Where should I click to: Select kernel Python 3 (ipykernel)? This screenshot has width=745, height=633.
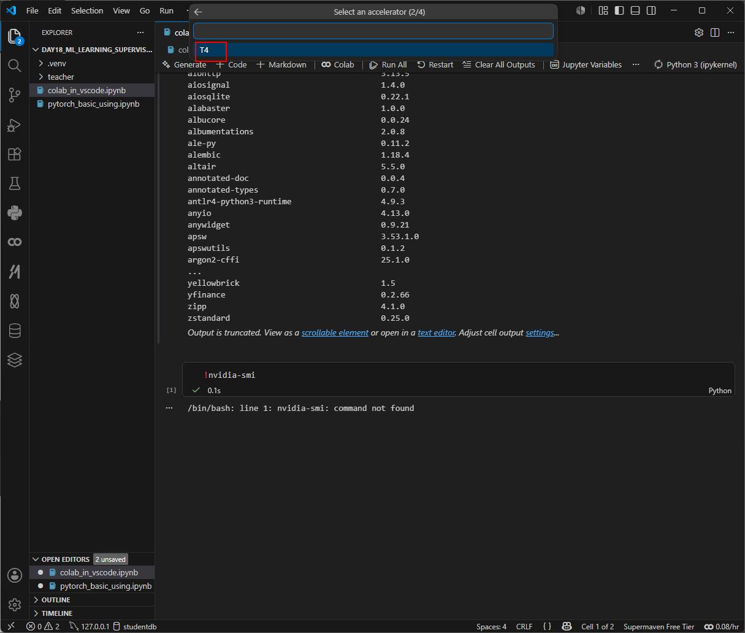[x=695, y=64]
